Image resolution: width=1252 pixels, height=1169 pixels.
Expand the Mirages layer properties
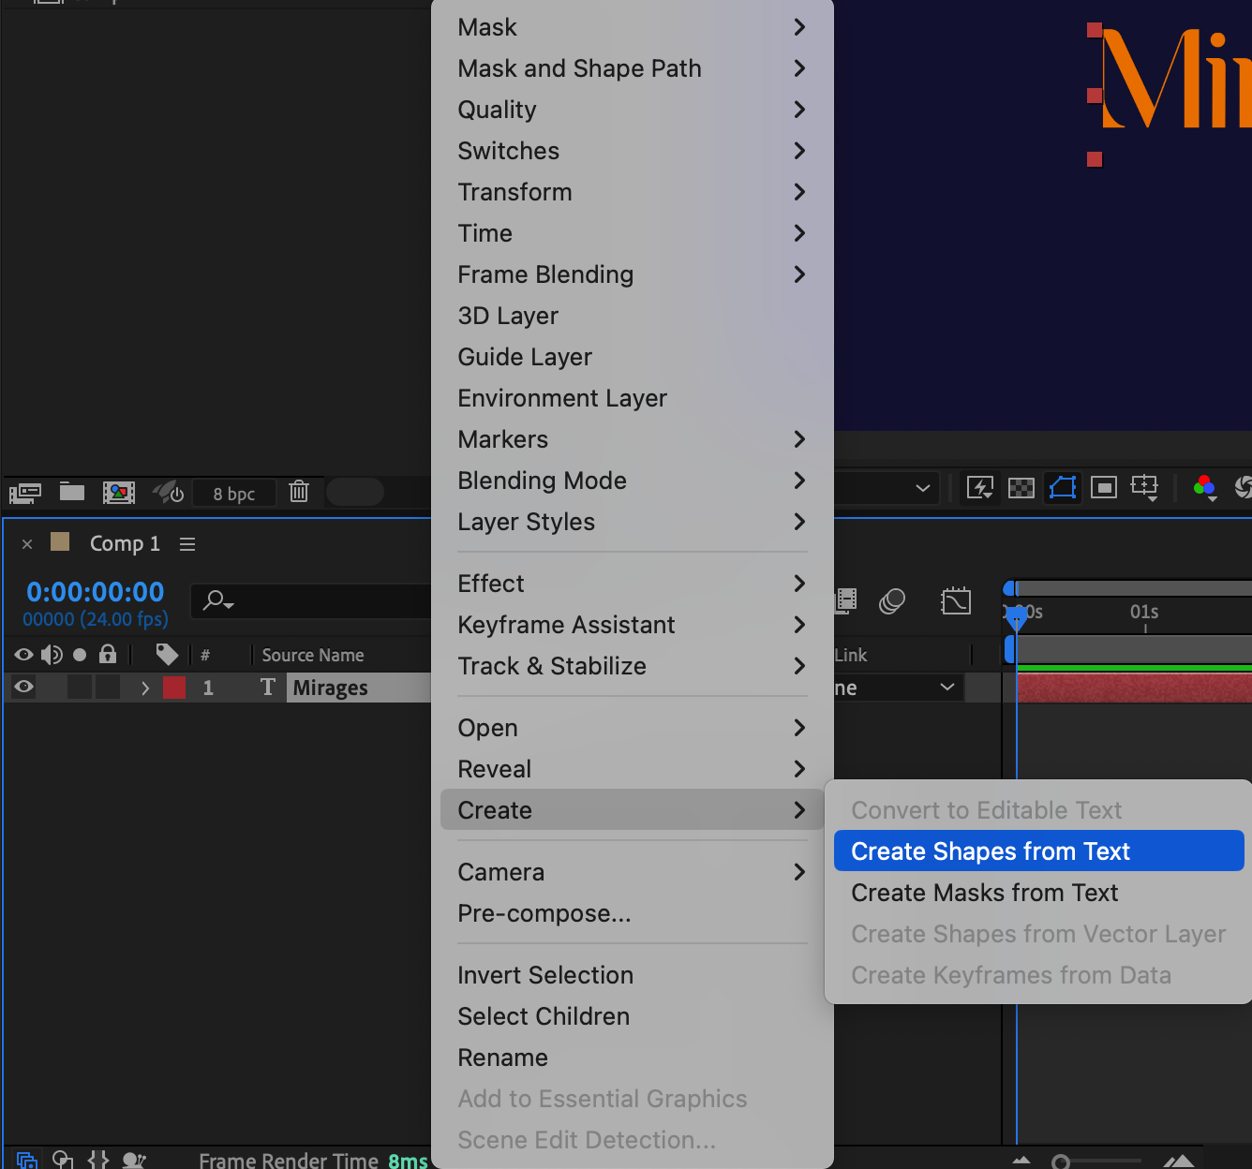click(145, 688)
